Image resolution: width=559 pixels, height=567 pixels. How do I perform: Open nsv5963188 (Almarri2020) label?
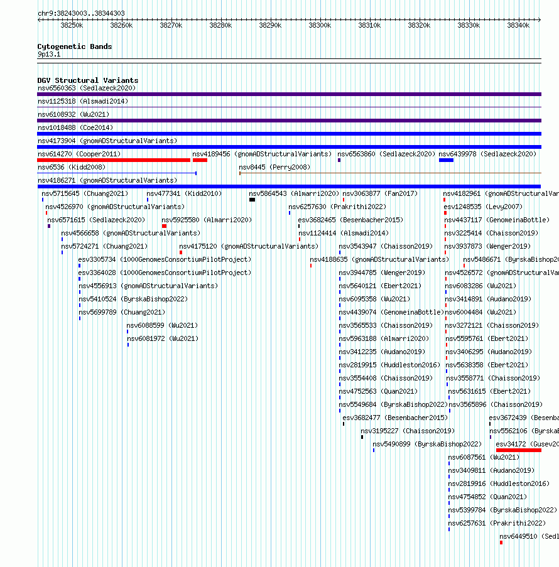(384, 339)
